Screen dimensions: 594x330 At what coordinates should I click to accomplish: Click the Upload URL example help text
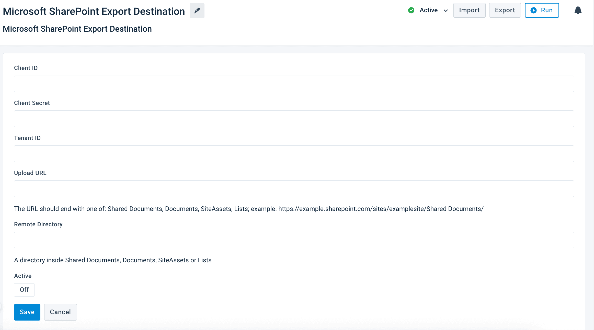click(248, 209)
